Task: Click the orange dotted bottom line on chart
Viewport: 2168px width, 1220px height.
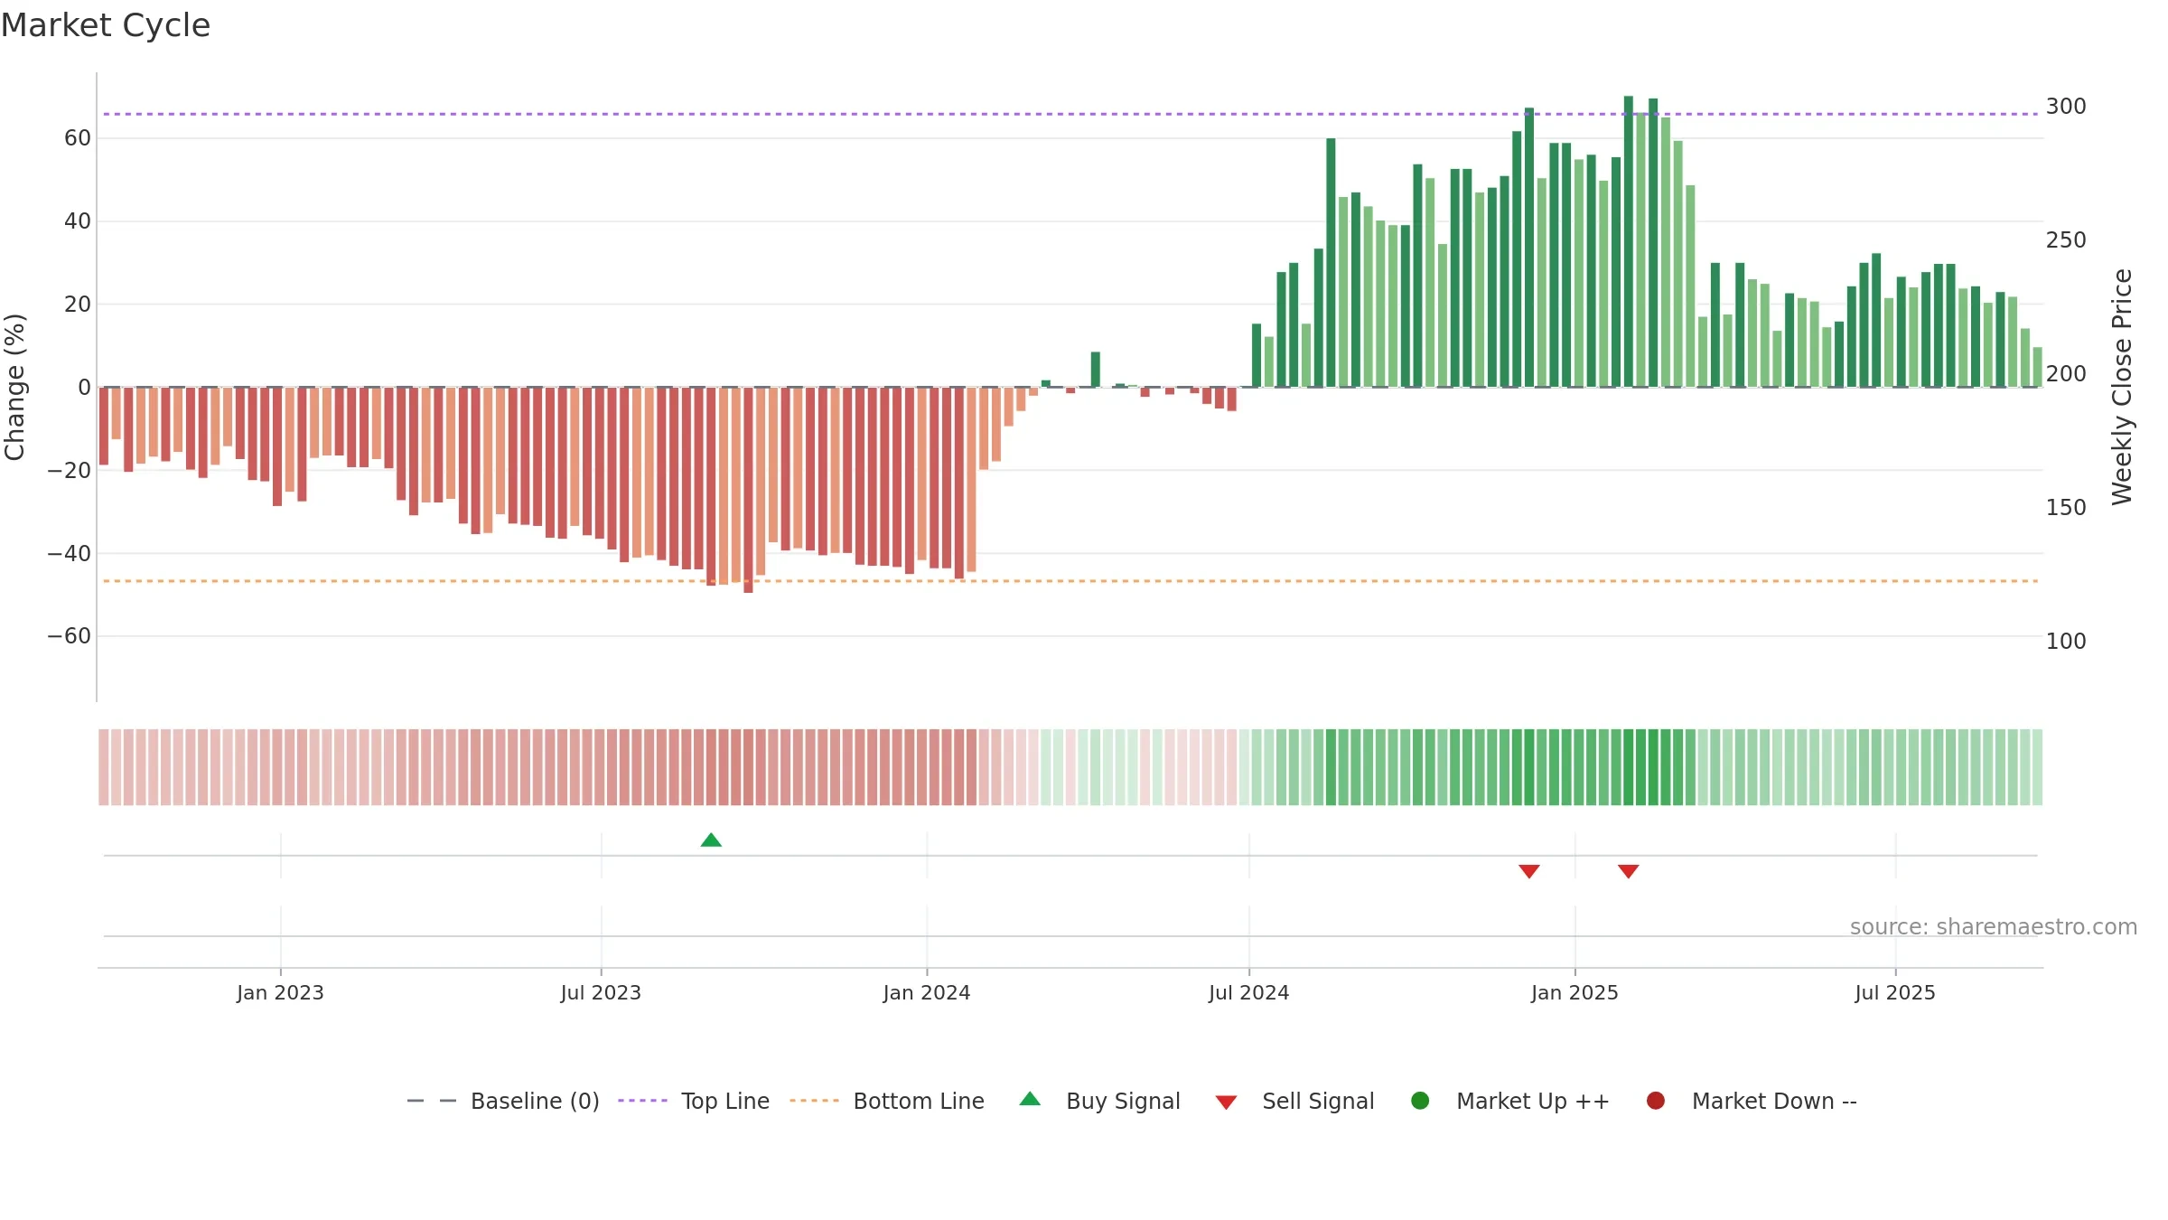Action: click(x=1070, y=581)
